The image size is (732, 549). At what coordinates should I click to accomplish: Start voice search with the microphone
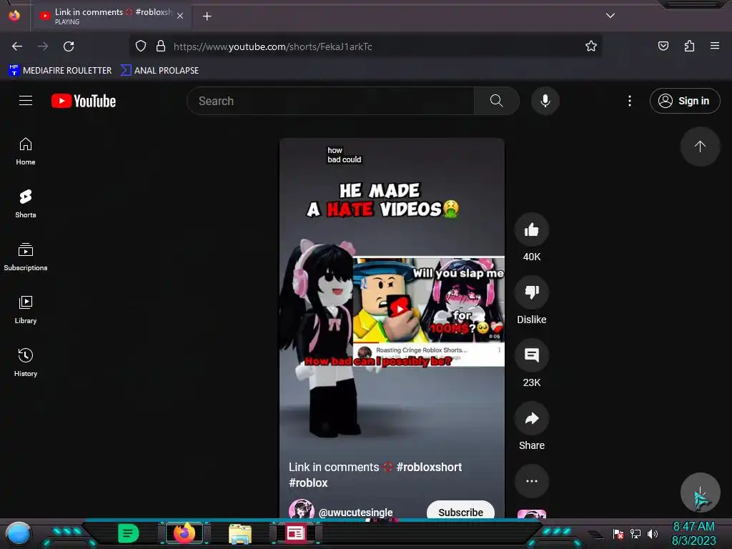coord(545,101)
